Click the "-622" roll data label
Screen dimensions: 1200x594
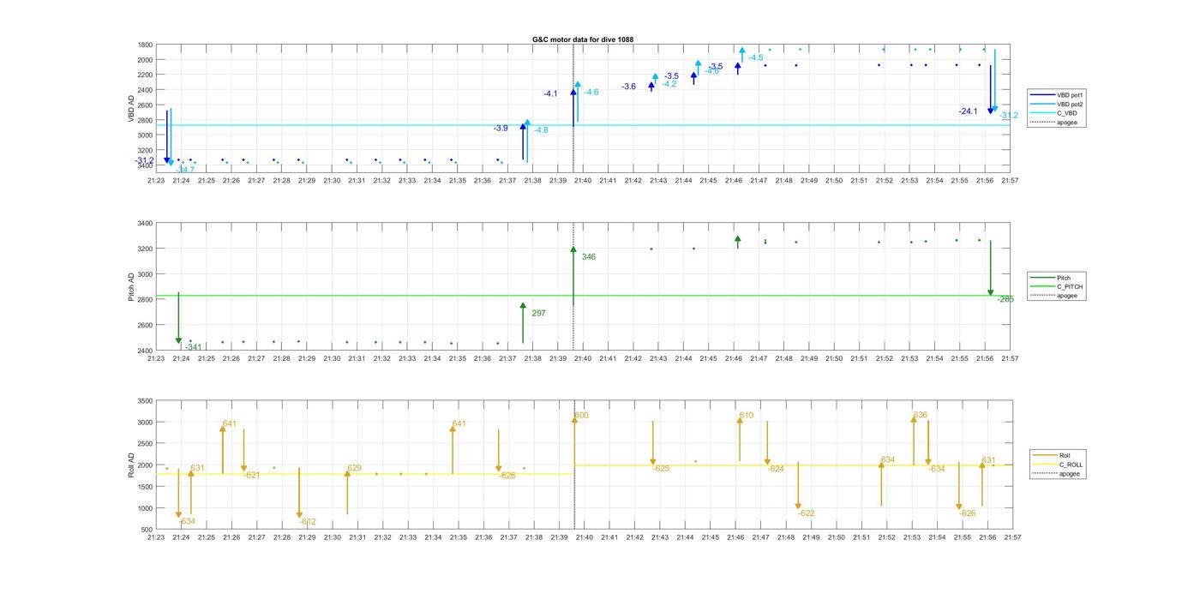tap(807, 513)
